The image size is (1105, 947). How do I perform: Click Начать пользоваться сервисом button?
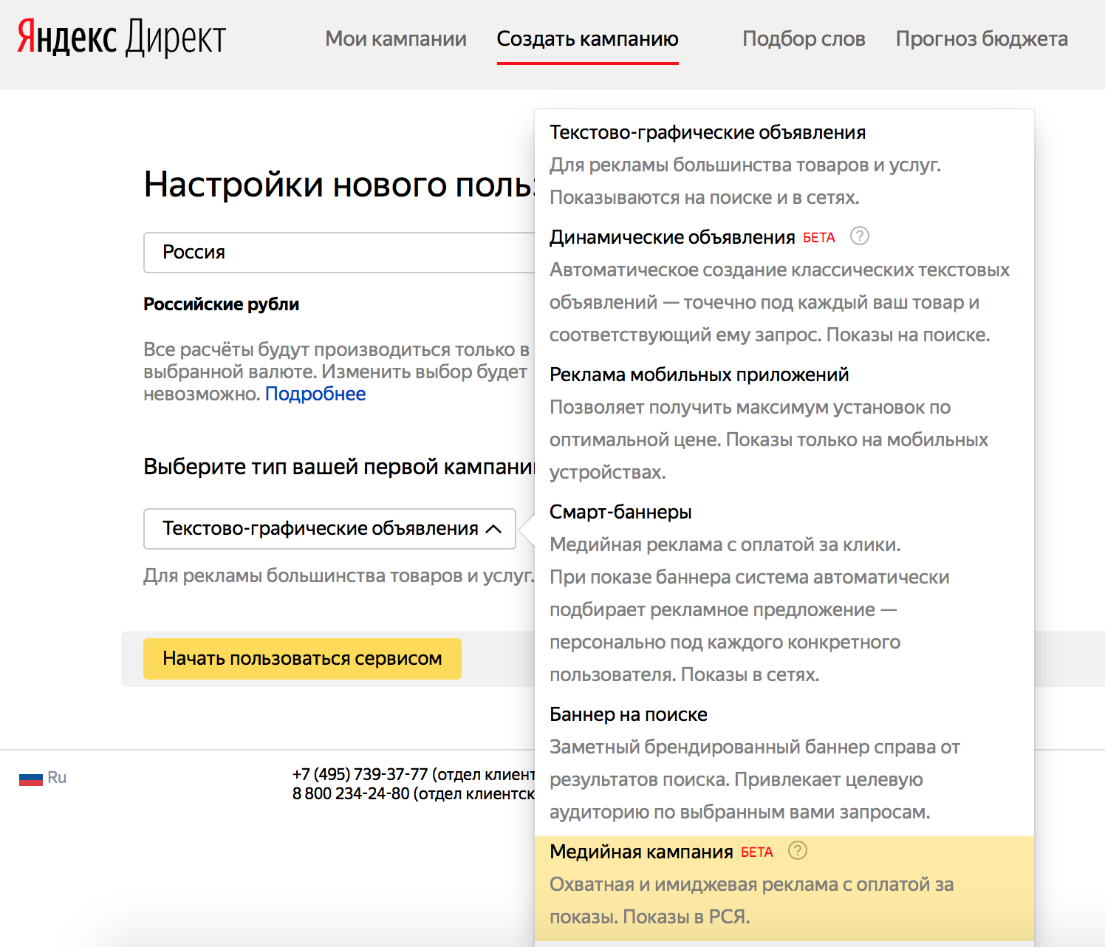pos(302,659)
